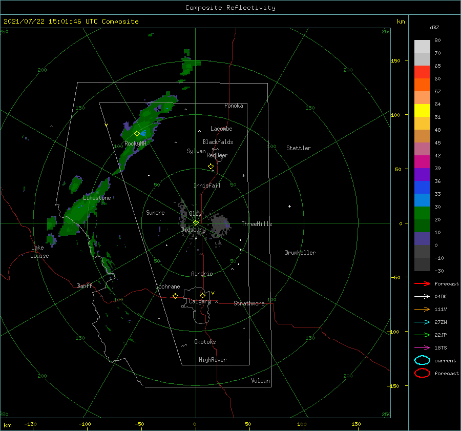Viewport: 461px width, 431px height.
Task: Click the Okotoks label
Action: click(205, 342)
